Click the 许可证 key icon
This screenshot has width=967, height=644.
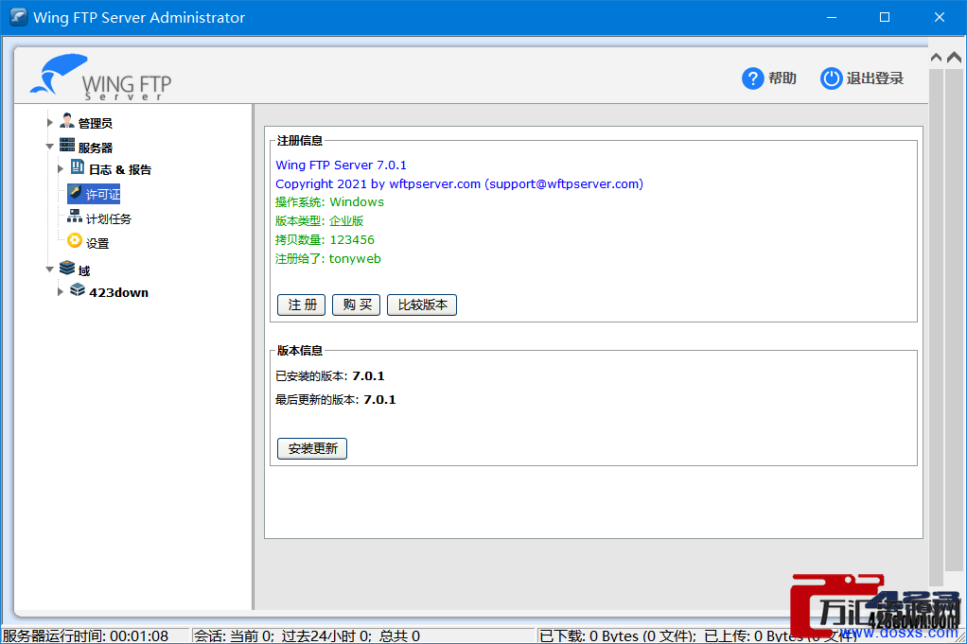pos(75,192)
